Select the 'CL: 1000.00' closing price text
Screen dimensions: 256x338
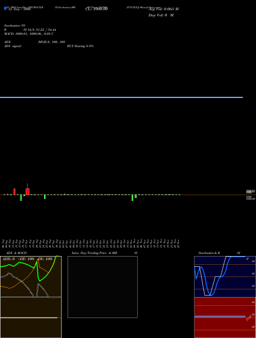pos(97,9)
